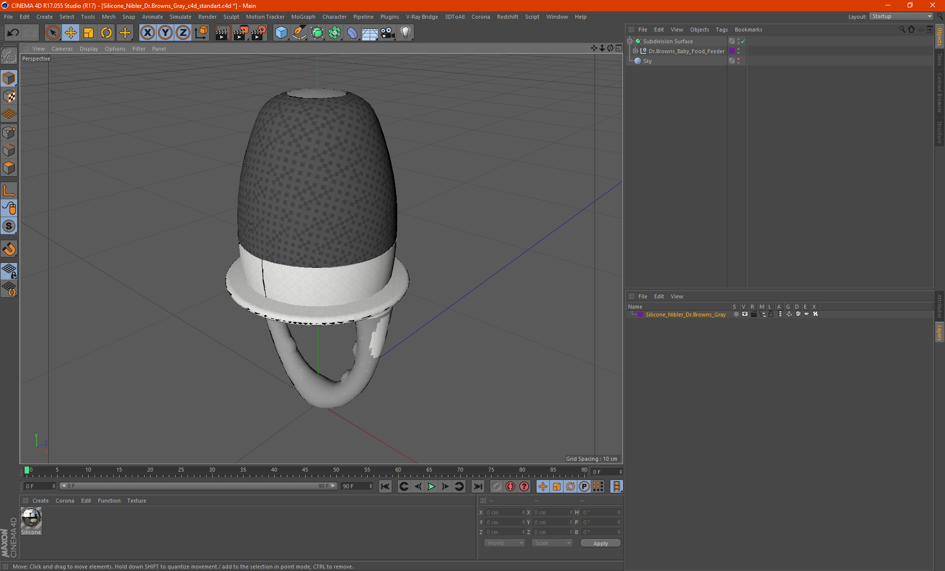Go to end of animation
945x571 pixels.
(477, 486)
